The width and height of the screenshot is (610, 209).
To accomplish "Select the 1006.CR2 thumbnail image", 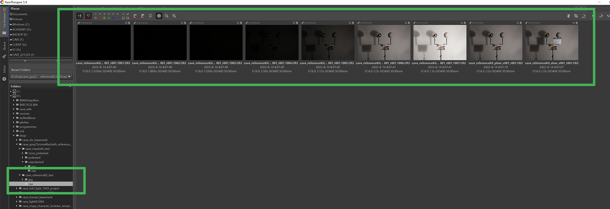I will coord(384,43).
